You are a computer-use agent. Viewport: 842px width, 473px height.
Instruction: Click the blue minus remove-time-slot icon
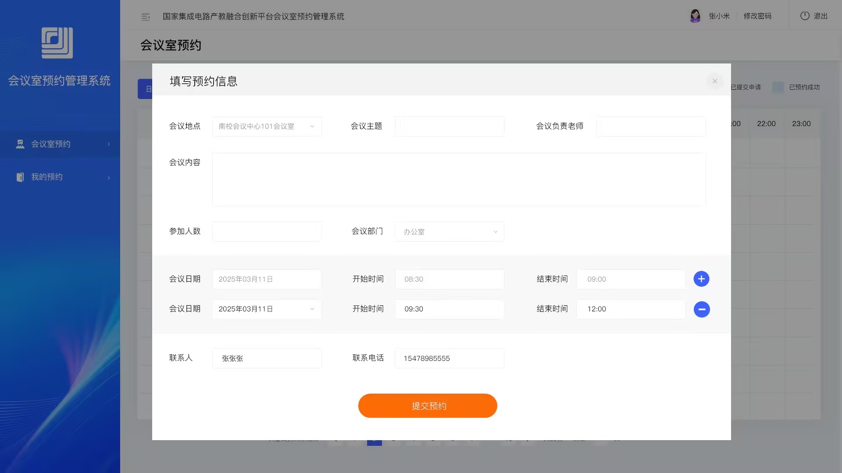[701, 309]
